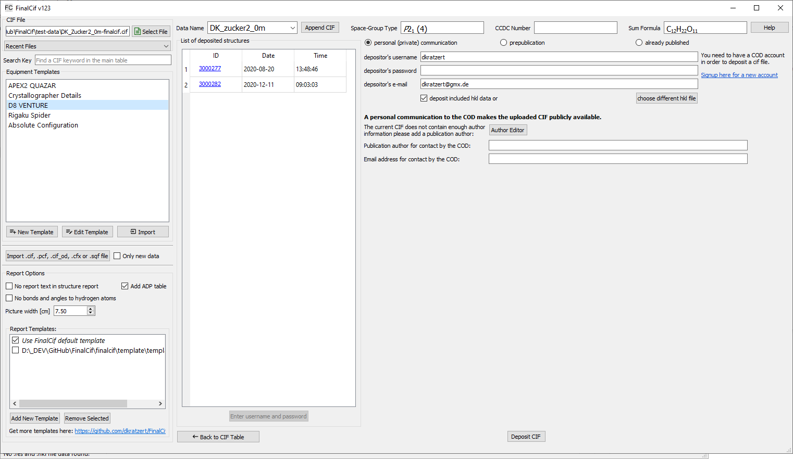Screen dimensions: 793x459
Task: Click the Import template button
Action: 143,232
